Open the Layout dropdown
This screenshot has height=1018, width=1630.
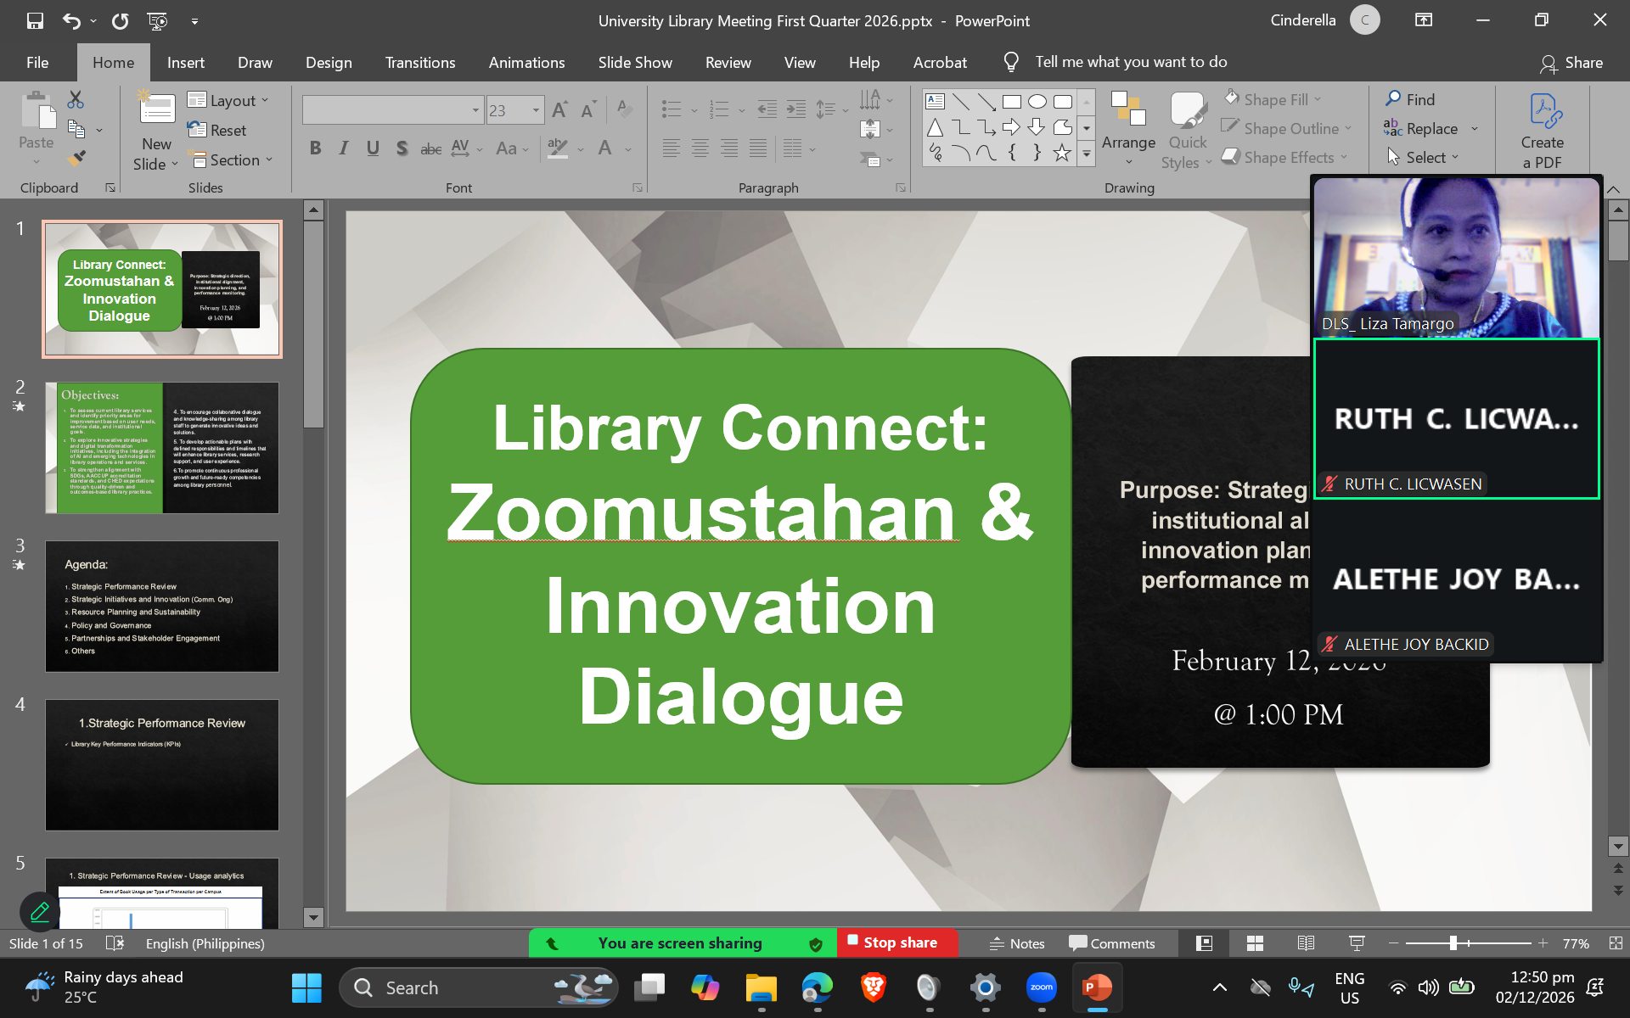pos(228,100)
